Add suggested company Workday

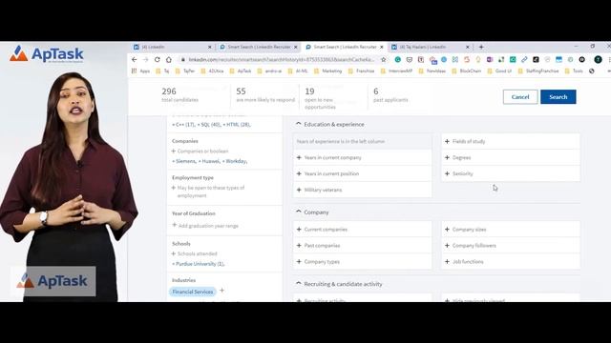(x=235, y=161)
